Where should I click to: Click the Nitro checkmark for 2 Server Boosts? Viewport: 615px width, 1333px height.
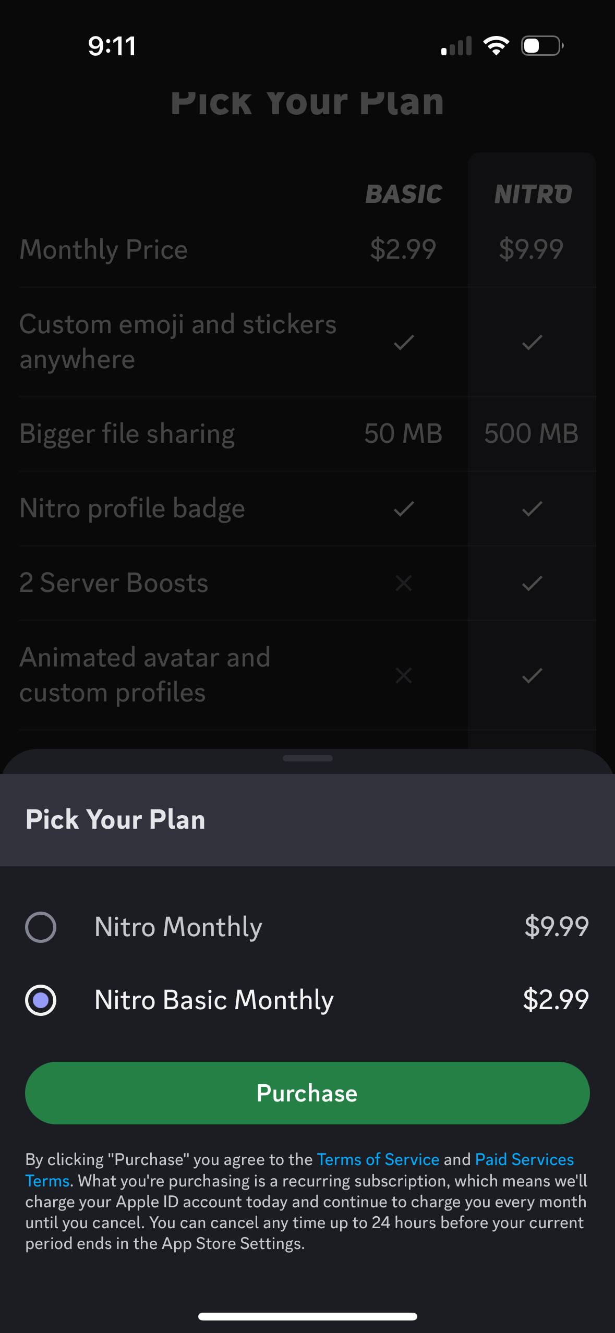tap(532, 583)
